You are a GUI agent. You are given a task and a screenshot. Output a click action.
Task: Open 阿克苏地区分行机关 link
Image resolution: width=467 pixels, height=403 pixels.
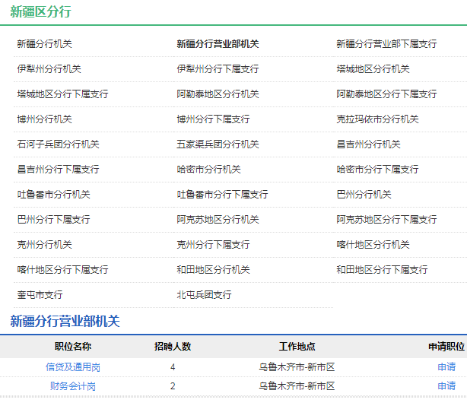click(218, 220)
